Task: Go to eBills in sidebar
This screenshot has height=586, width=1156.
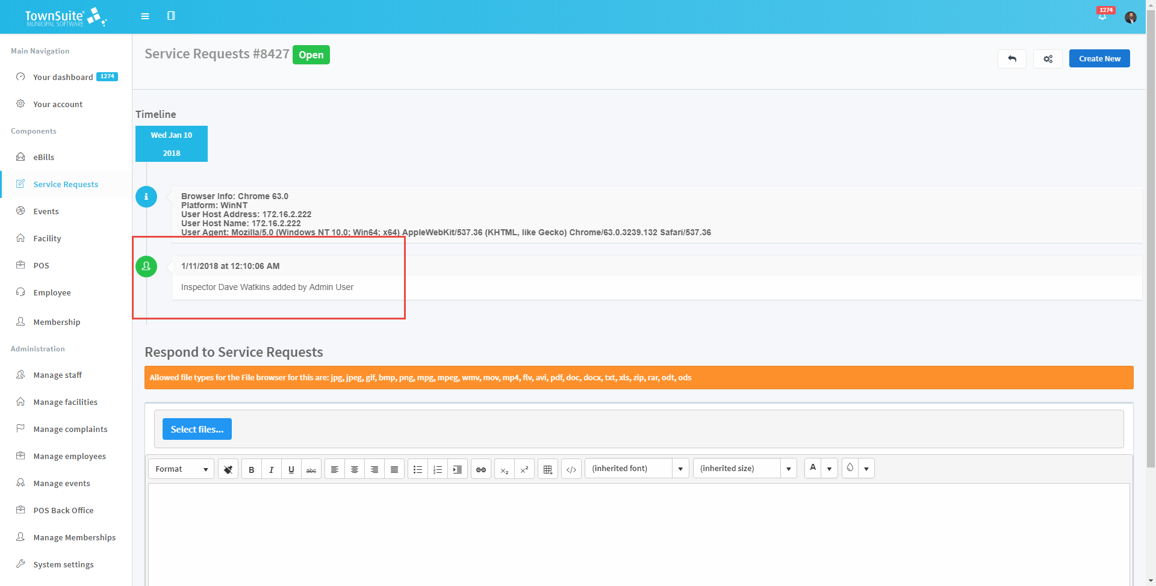Action: tap(43, 157)
